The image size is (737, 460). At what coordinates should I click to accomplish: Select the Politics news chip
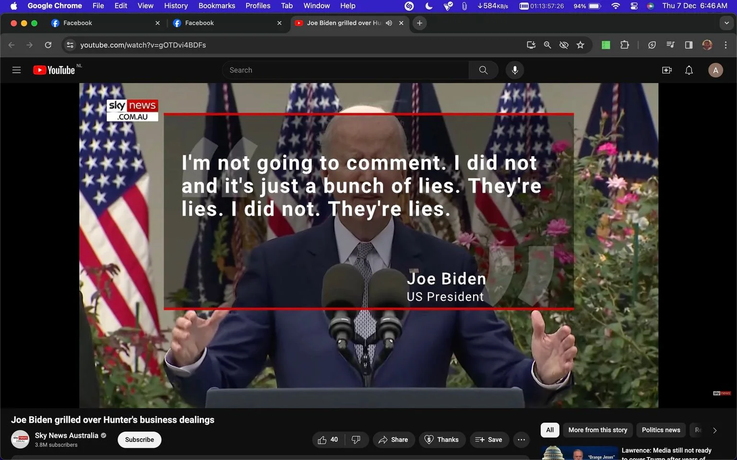coord(661,430)
